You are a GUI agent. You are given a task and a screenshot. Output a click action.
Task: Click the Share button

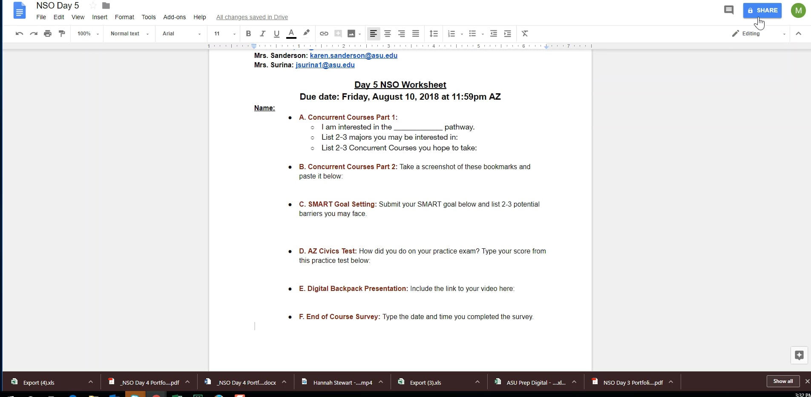[762, 10]
